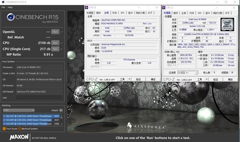Minimize the right CPU-Z window

click(x=216, y=8)
